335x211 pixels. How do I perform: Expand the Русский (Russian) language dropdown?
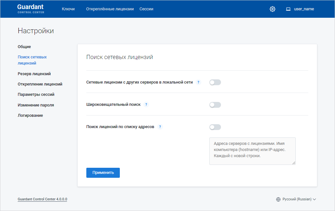(299, 199)
